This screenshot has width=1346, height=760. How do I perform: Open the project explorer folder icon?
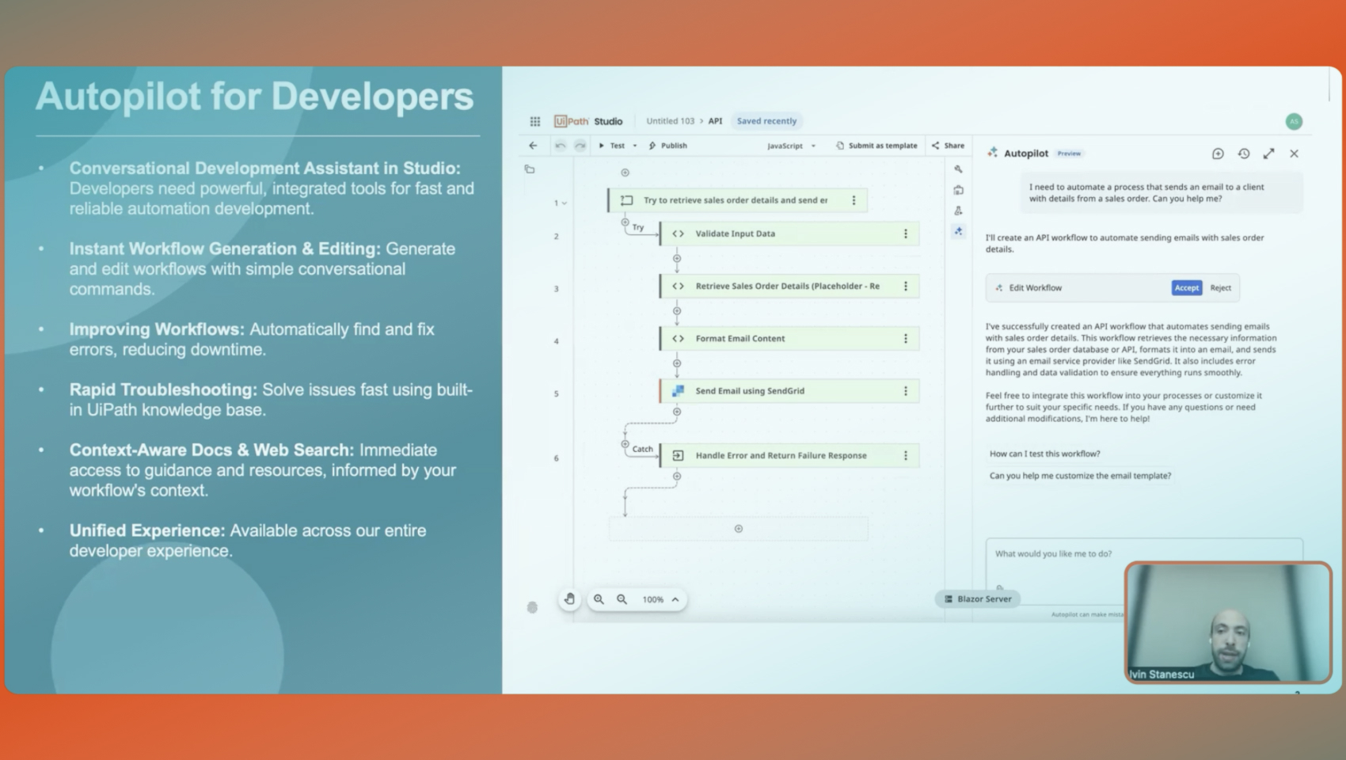530,169
